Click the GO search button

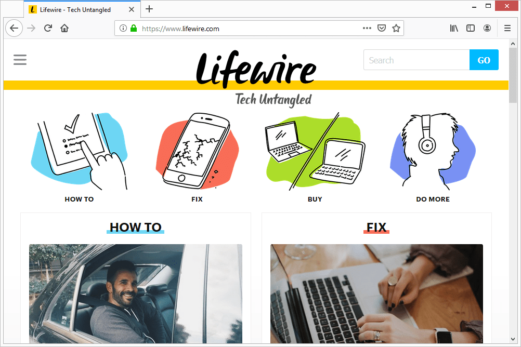click(484, 60)
